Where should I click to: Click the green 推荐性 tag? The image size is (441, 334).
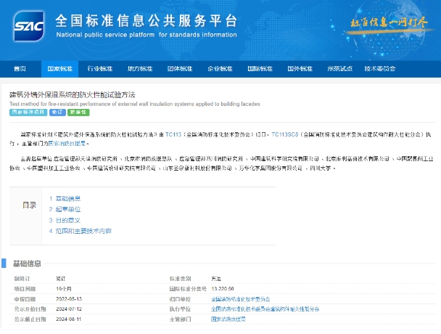(78, 113)
